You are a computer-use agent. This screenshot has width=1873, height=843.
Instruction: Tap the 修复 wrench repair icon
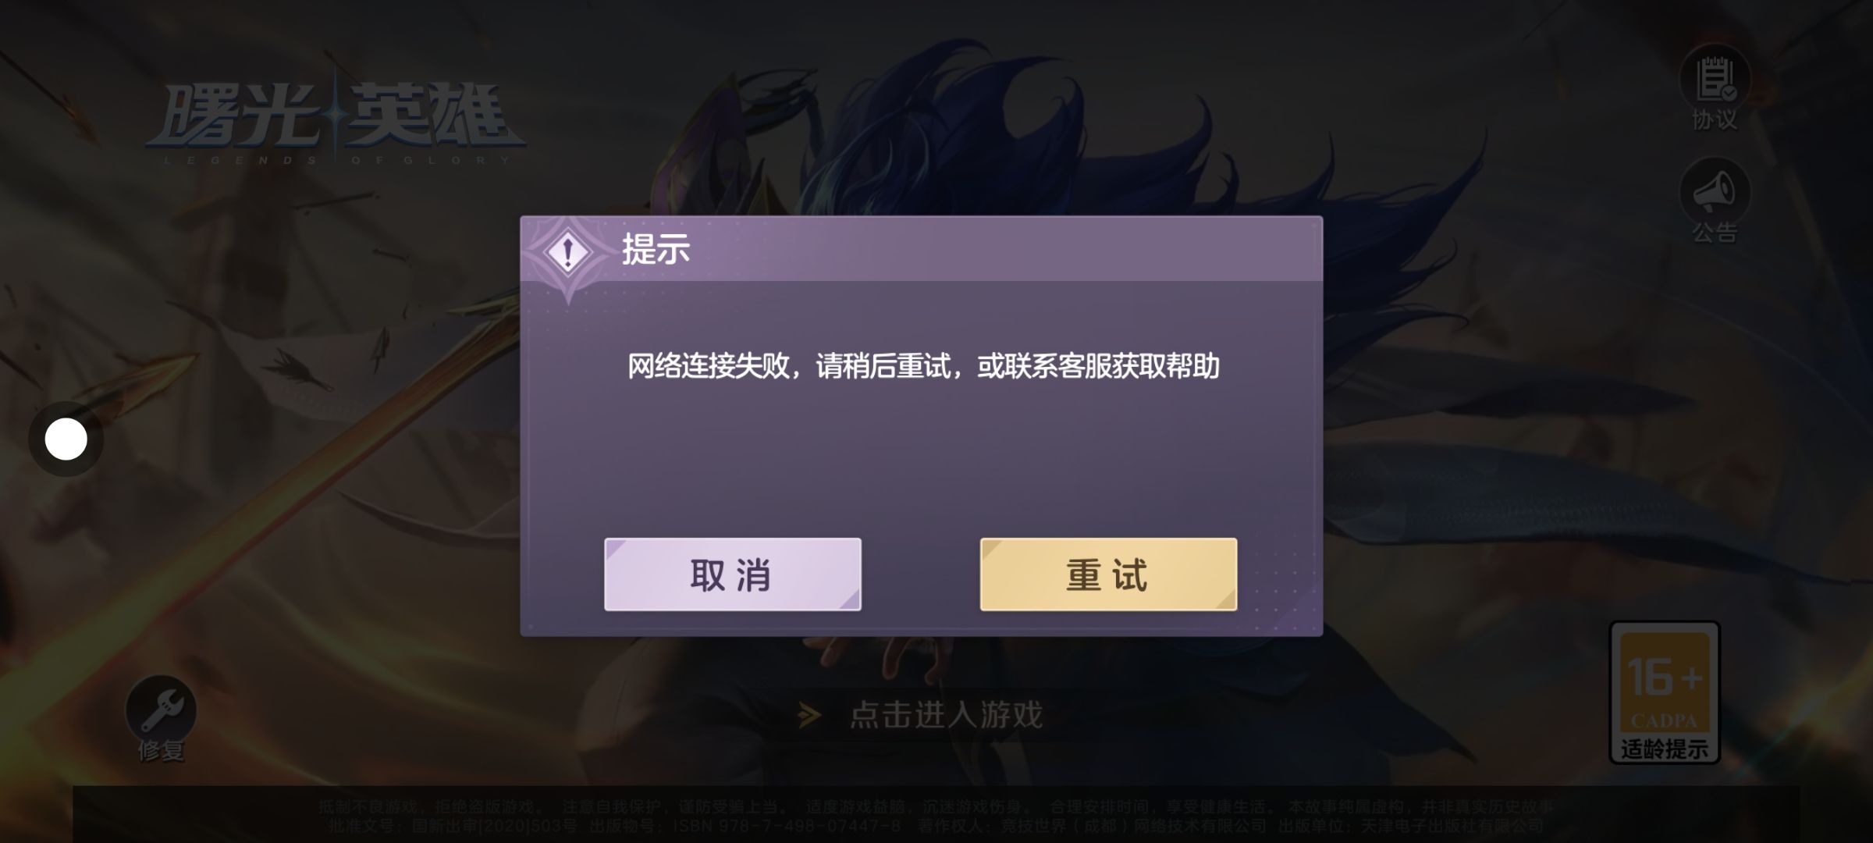pyautogui.click(x=162, y=709)
